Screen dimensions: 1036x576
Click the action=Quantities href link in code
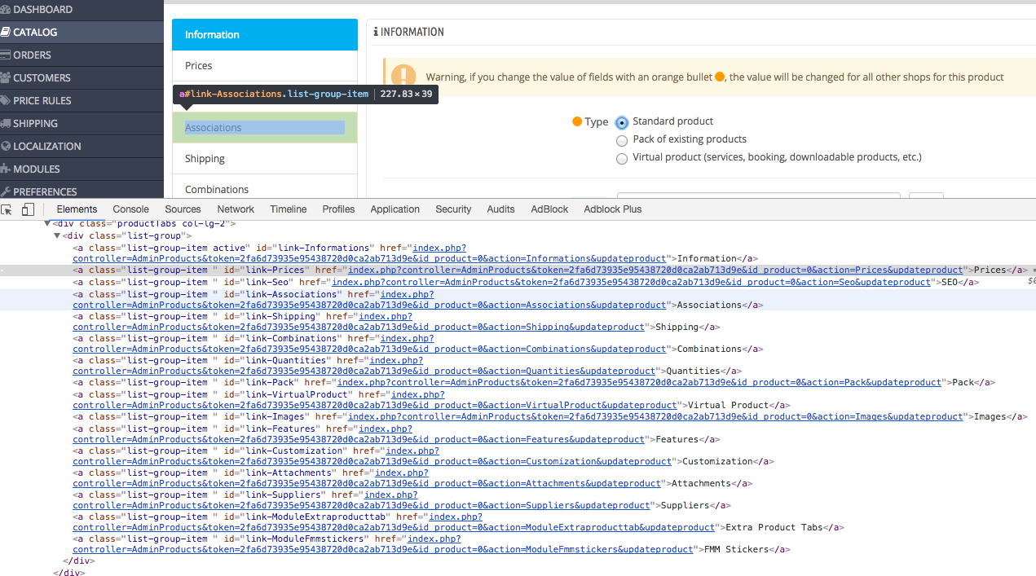364,372
